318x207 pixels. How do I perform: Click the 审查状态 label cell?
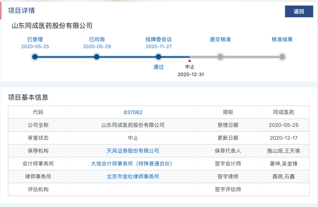click(38, 138)
